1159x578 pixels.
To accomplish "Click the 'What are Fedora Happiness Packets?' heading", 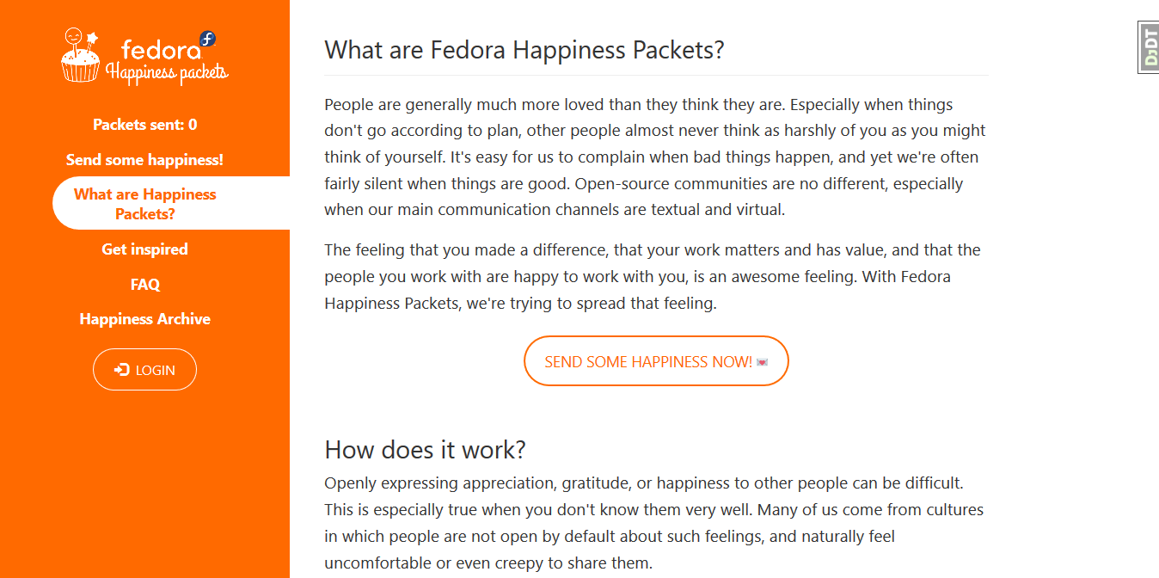I will (x=524, y=50).
